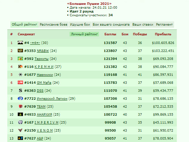Click the TEAM syndicate red emblem

pyautogui.click(x=20, y=106)
